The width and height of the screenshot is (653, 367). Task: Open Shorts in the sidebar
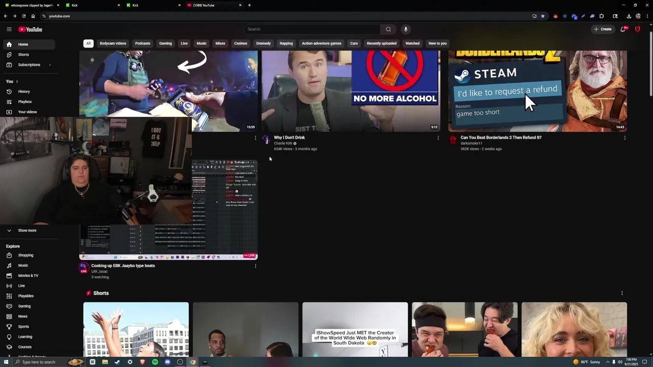[x=28, y=55]
